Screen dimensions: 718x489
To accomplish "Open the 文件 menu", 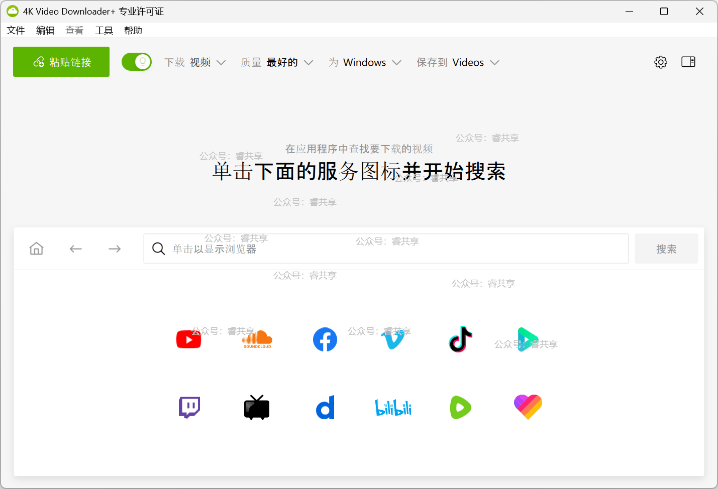I will 16,31.
